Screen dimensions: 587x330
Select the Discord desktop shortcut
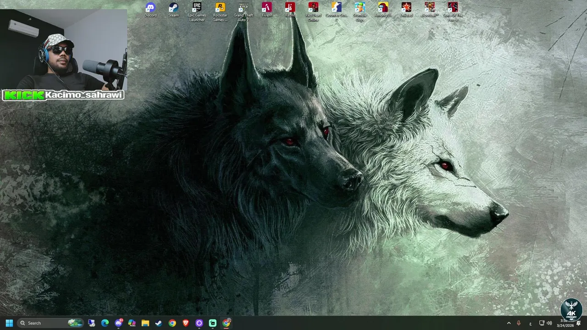point(150,10)
